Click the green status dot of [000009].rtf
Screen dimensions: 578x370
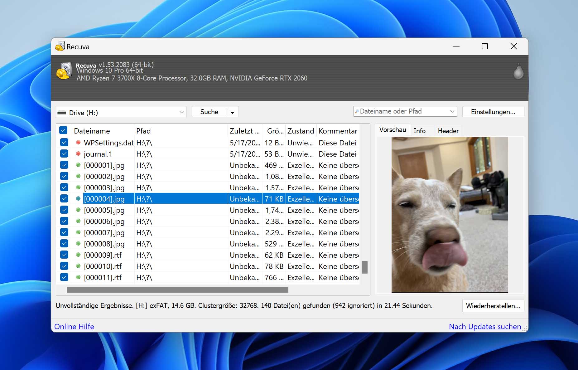pos(78,255)
